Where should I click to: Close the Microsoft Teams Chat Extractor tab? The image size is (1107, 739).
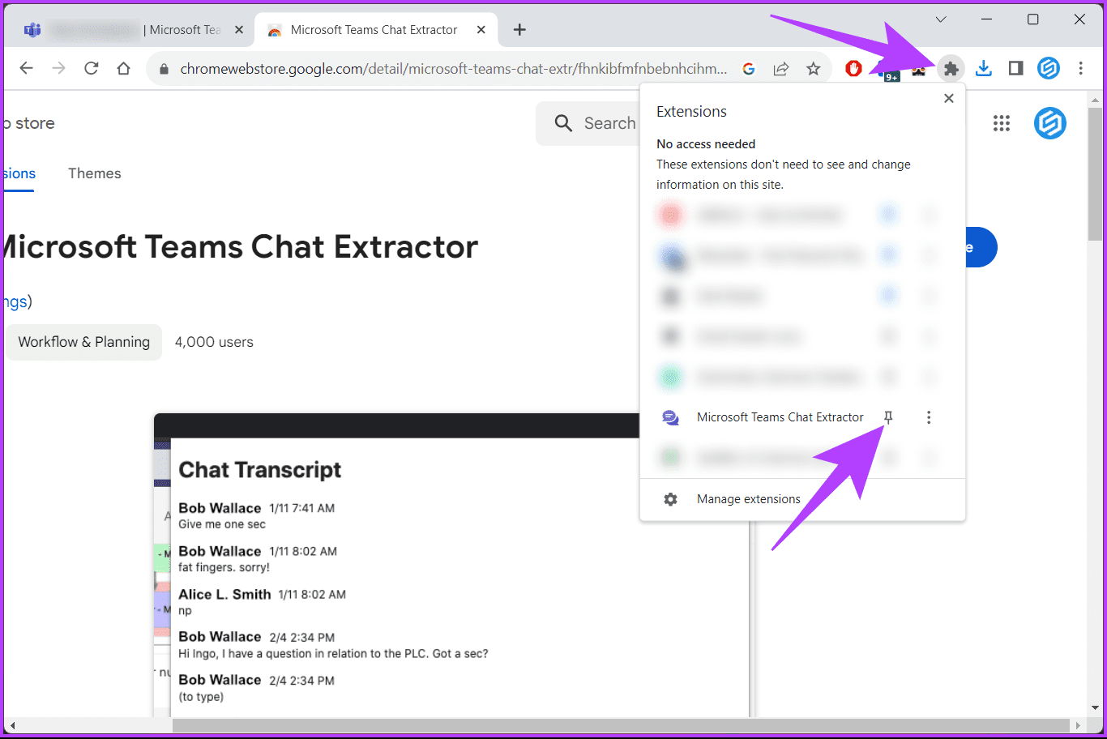pyautogui.click(x=481, y=30)
